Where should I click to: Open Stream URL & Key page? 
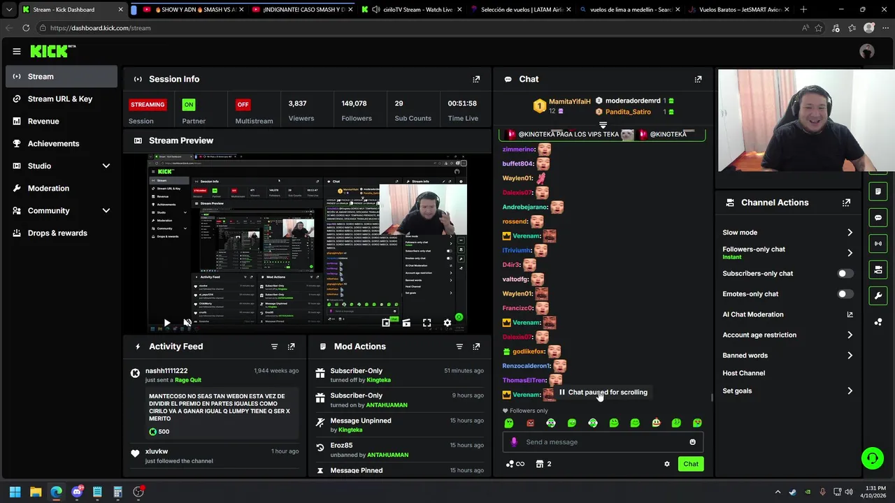coord(62,99)
